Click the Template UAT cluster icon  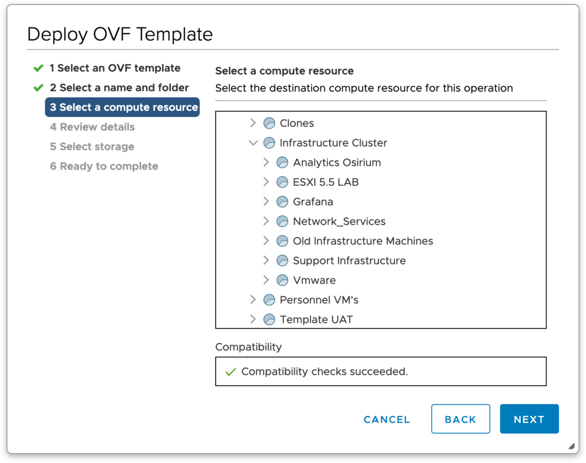[269, 319]
